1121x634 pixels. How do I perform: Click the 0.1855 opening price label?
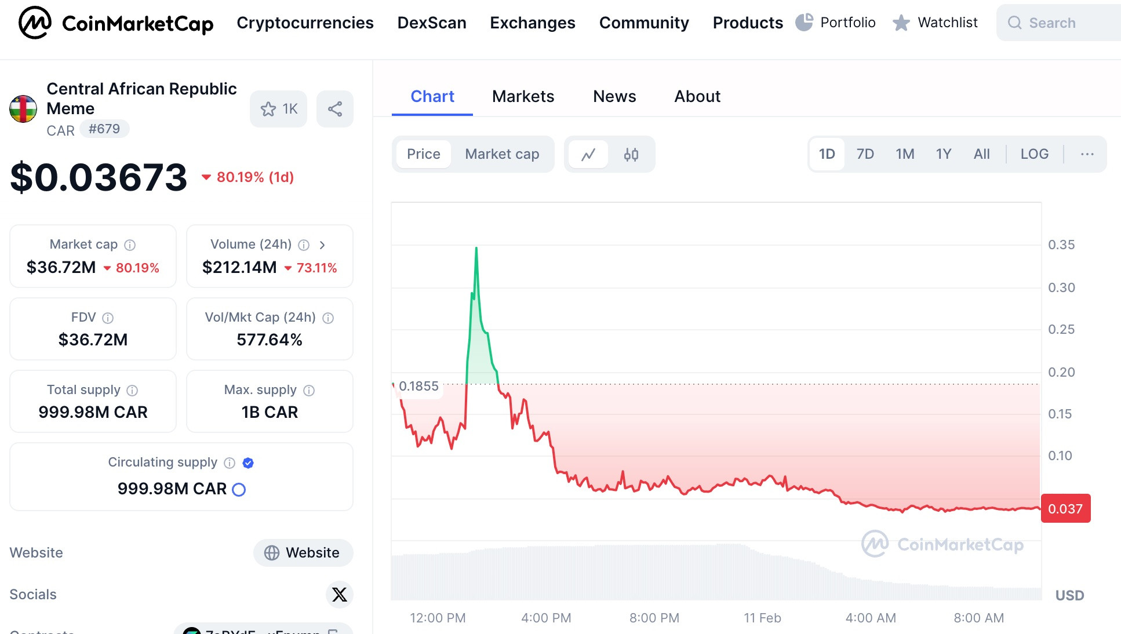[x=418, y=387]
